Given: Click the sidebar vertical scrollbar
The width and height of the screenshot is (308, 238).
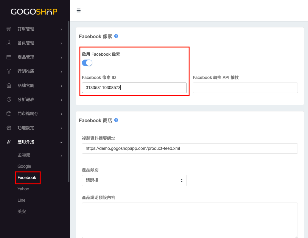Looking at the screenshot, I should coord(69,102).
